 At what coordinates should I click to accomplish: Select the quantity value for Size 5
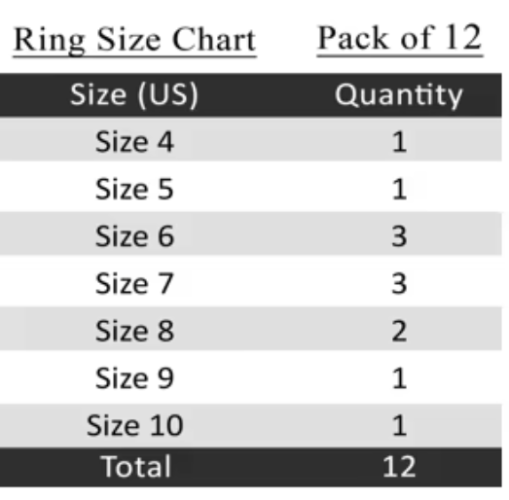click(x=399, y=189)
